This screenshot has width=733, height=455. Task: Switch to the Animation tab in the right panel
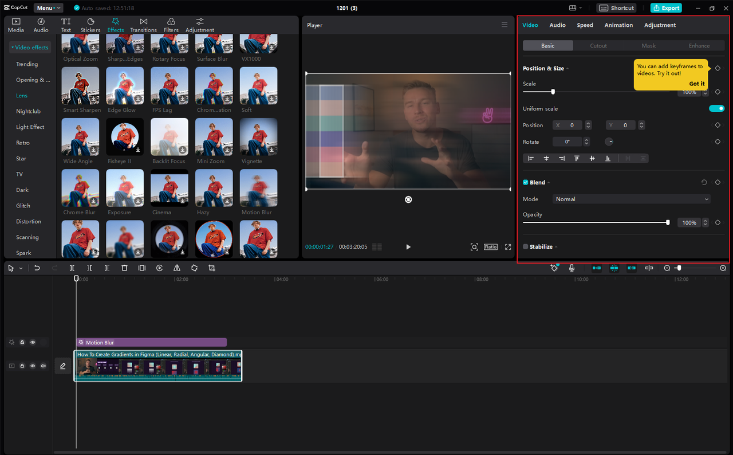[618, 25]
